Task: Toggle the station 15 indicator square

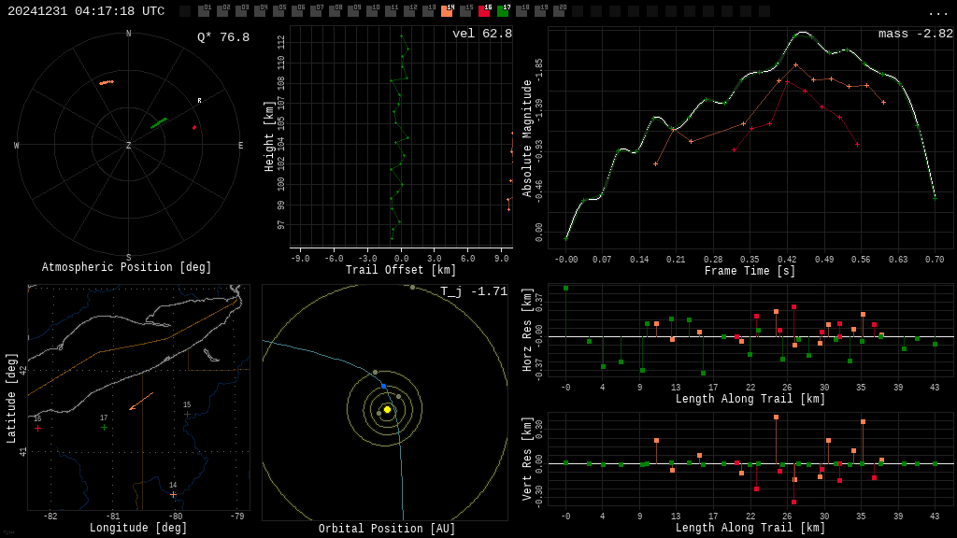Action: click(465, 11)
